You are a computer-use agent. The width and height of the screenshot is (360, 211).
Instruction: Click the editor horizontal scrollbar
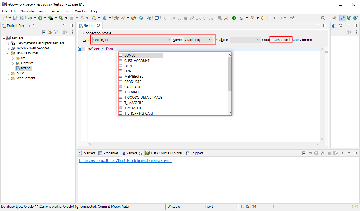pyautogui.click(x=204, y=144)
